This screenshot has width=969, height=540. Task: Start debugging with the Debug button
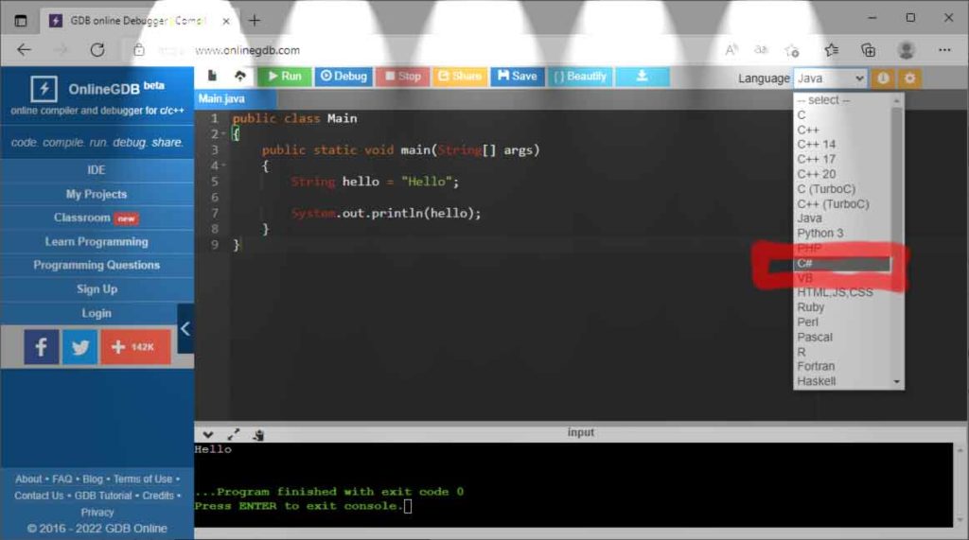342,77
